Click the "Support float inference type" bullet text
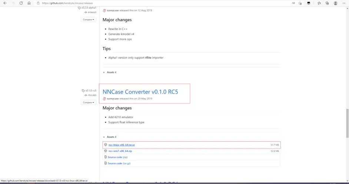Screen dimensions: 349x184 click(126, 122)
